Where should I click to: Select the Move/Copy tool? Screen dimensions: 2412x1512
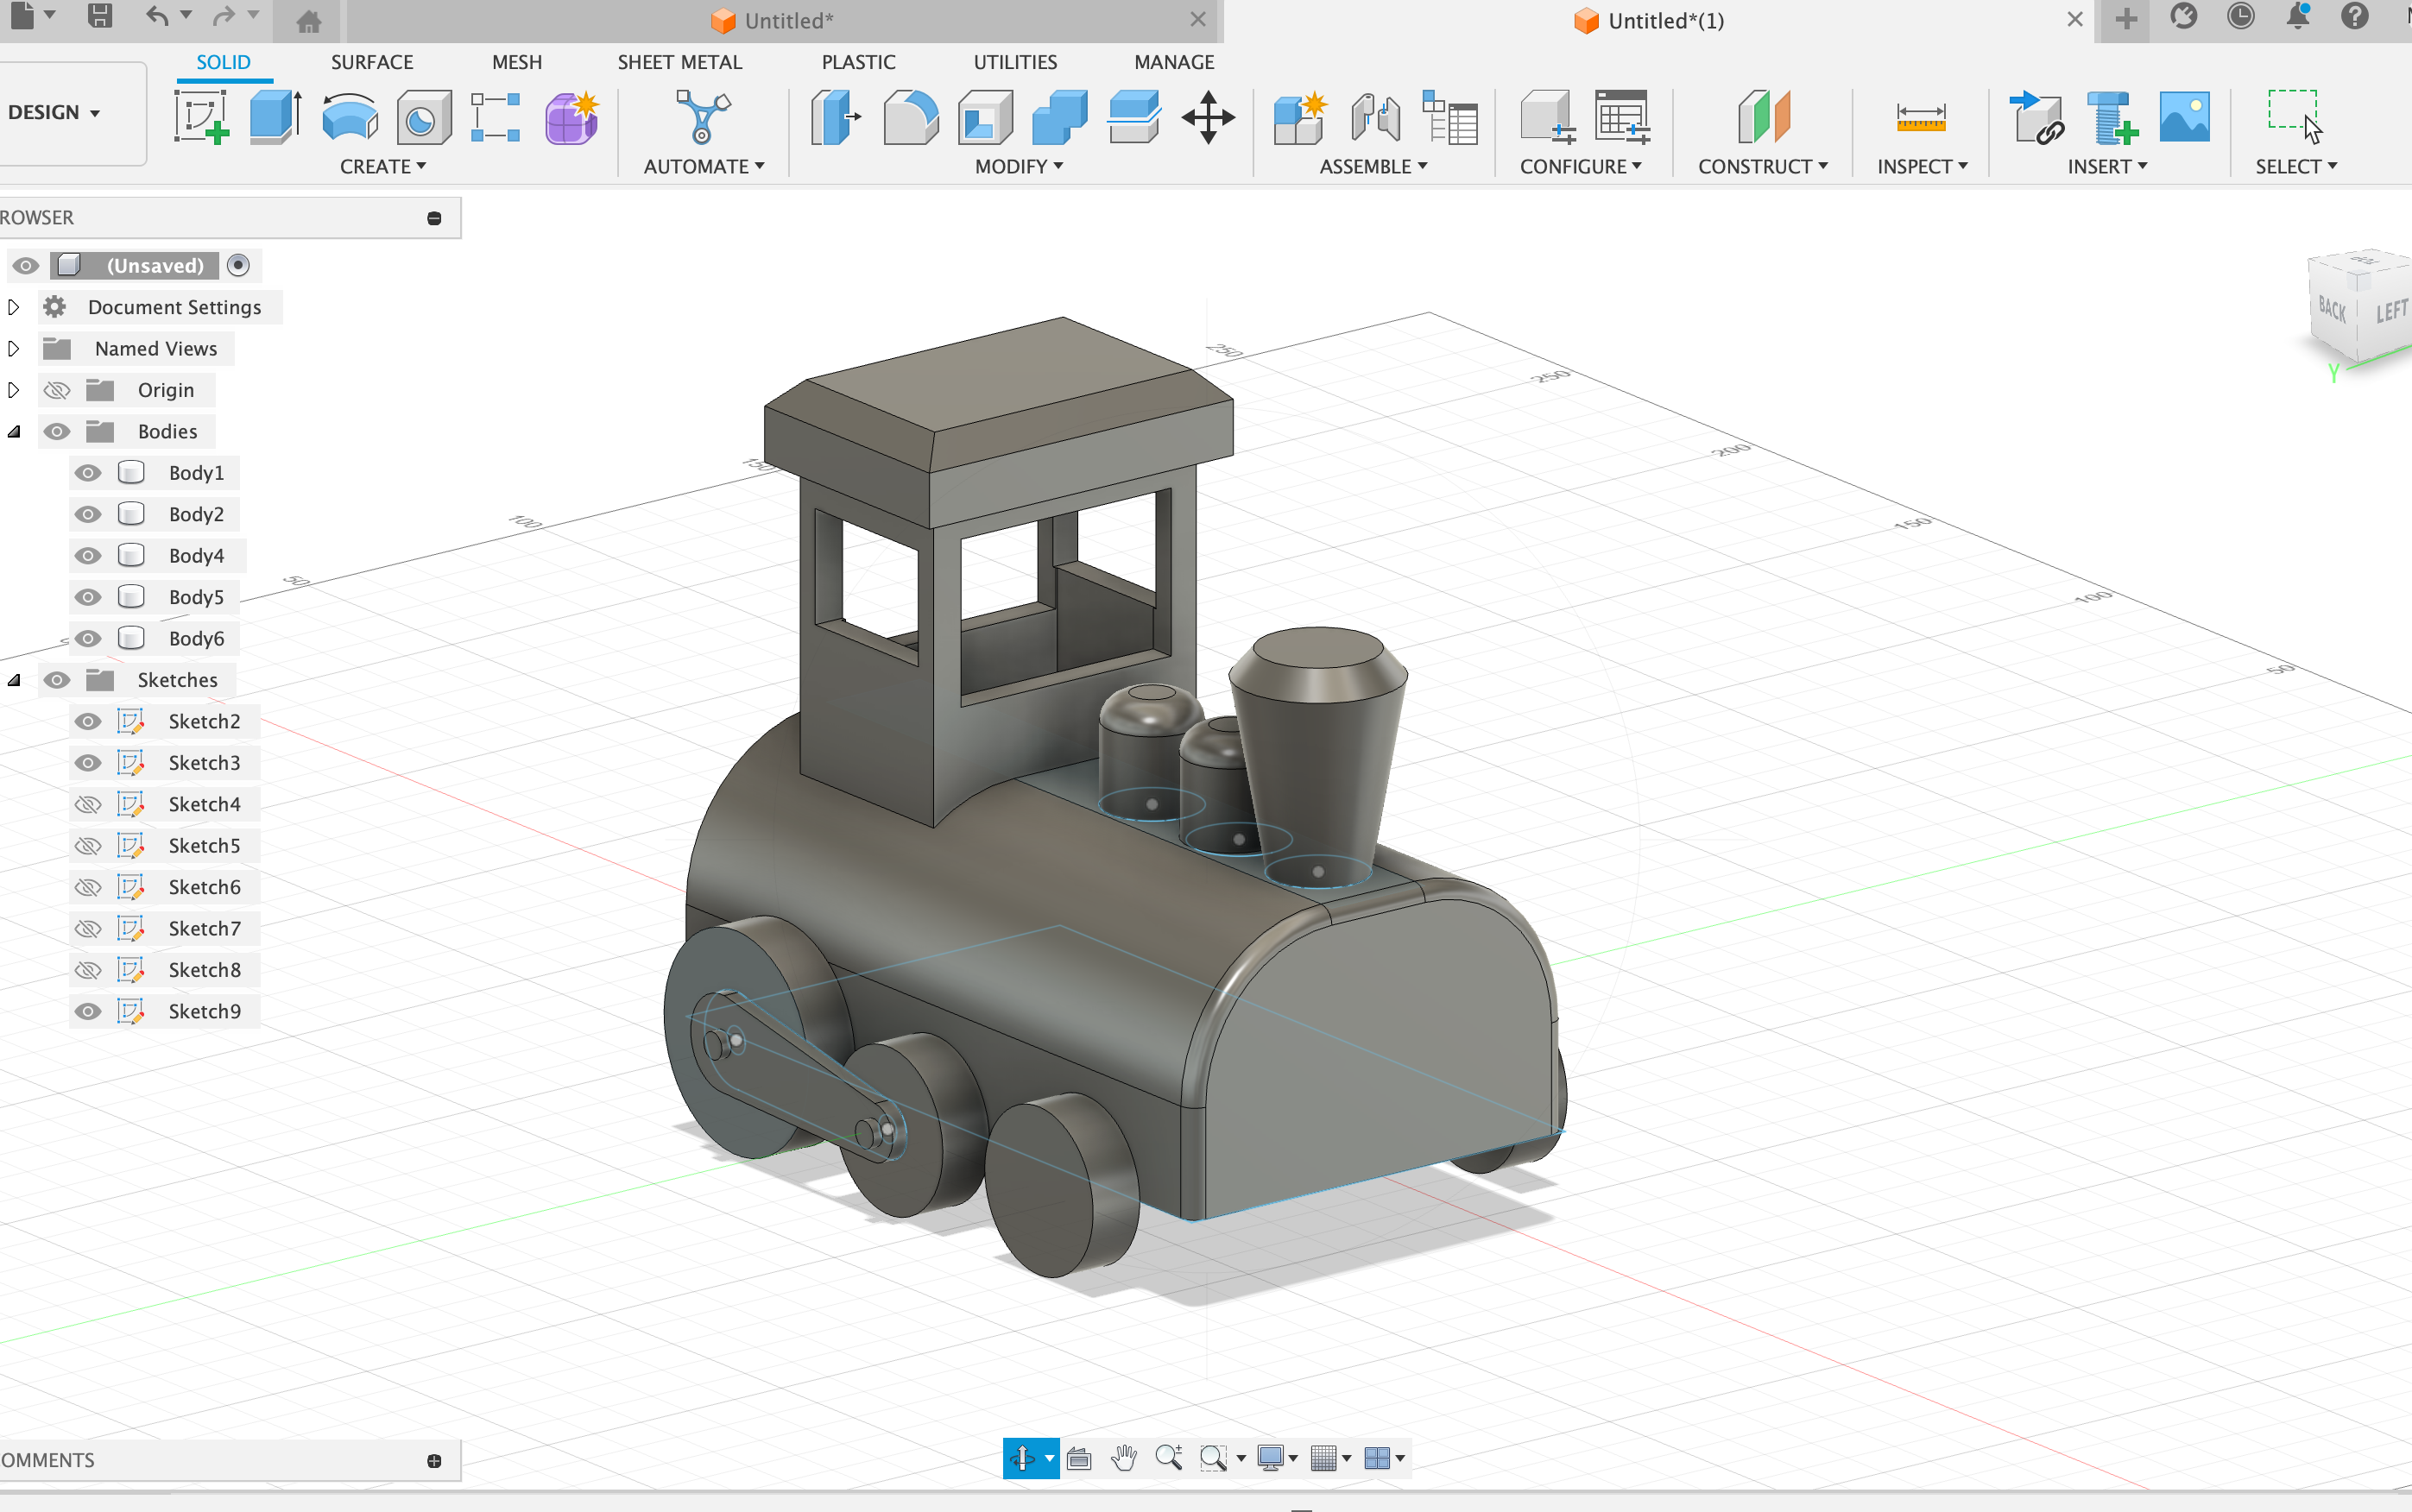[1208, 117]
